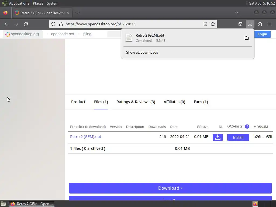
Task: Click the Login button
Action: pos(262,34)
